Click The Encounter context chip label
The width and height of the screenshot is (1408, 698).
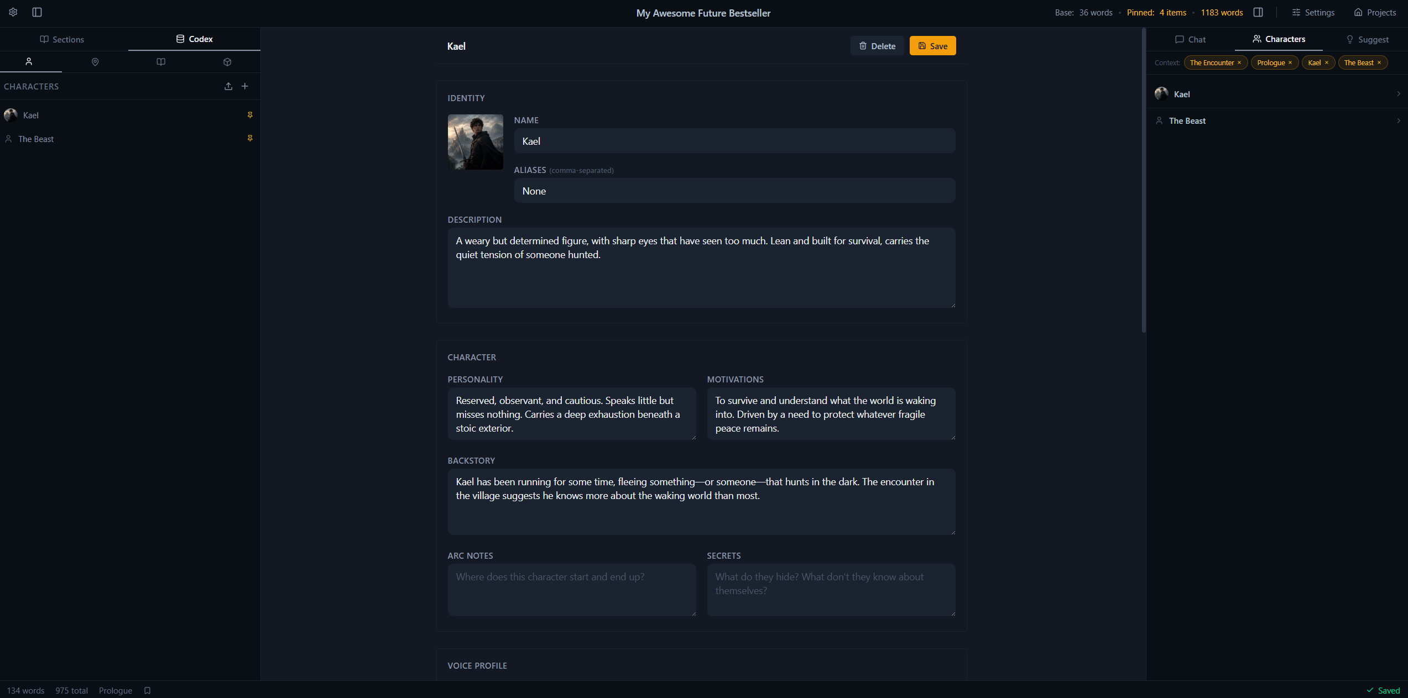[x=1211, y=62]
